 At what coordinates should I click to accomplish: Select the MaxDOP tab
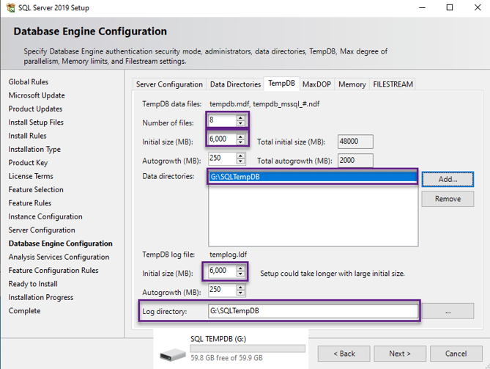click(x=316, y=84)
